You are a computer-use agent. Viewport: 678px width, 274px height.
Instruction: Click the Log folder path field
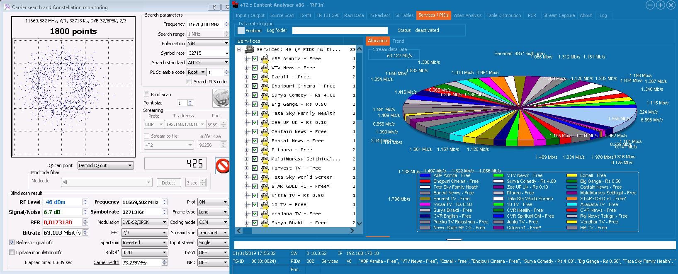coord(340,30)
